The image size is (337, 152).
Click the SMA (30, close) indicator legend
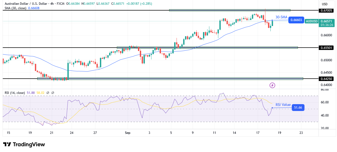[16, 8]
